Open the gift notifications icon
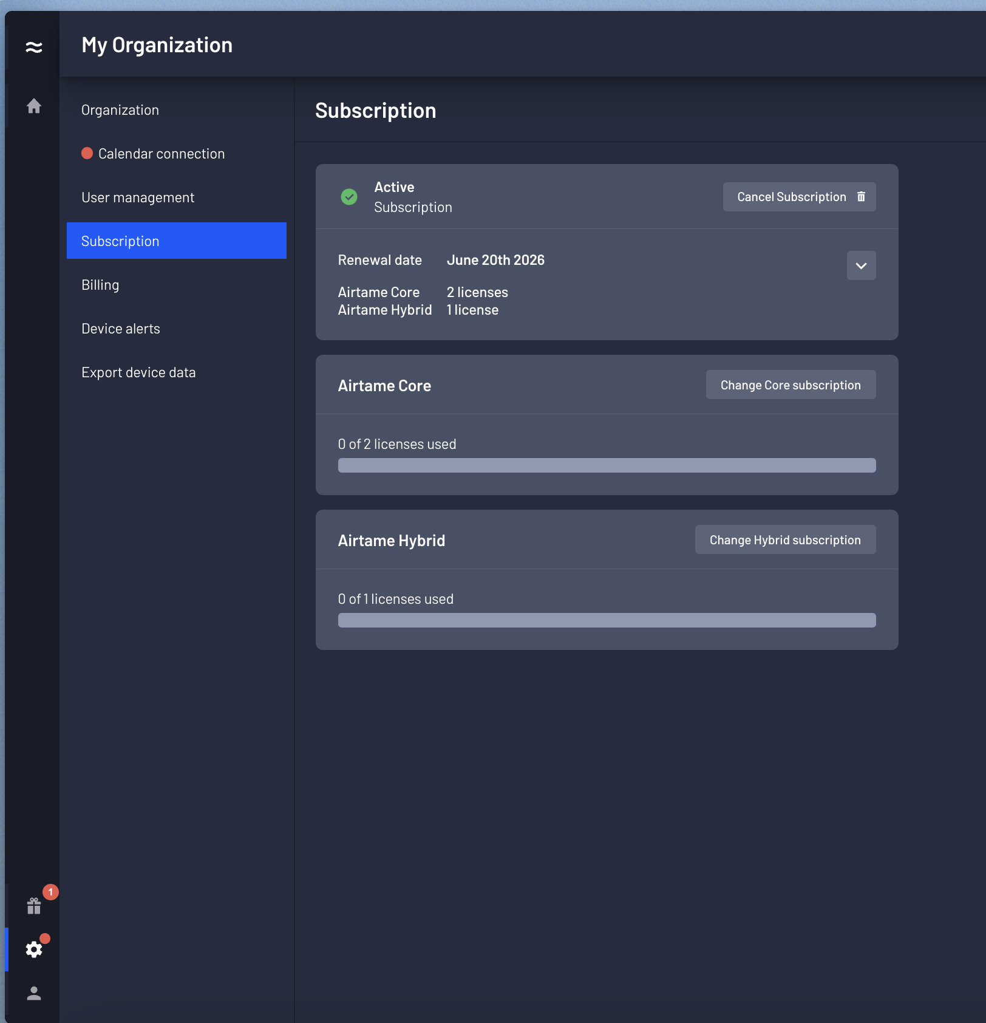 point(34,906)
